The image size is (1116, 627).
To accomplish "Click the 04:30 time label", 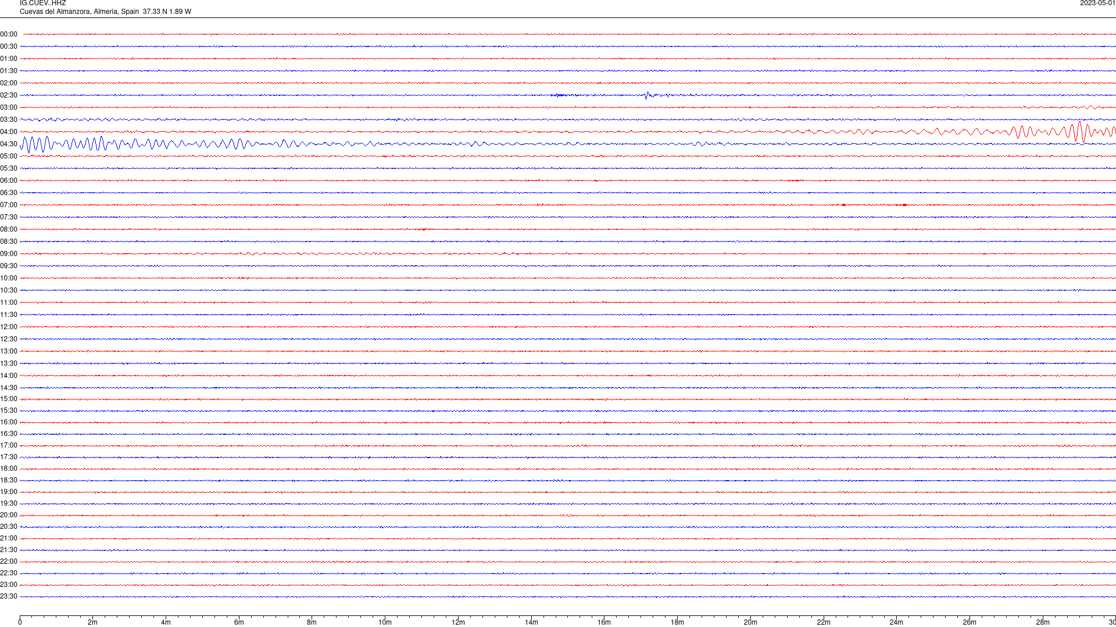I will (x=9, y=144).
